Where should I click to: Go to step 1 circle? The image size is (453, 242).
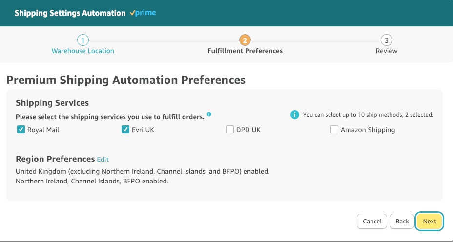coord(82,40)
